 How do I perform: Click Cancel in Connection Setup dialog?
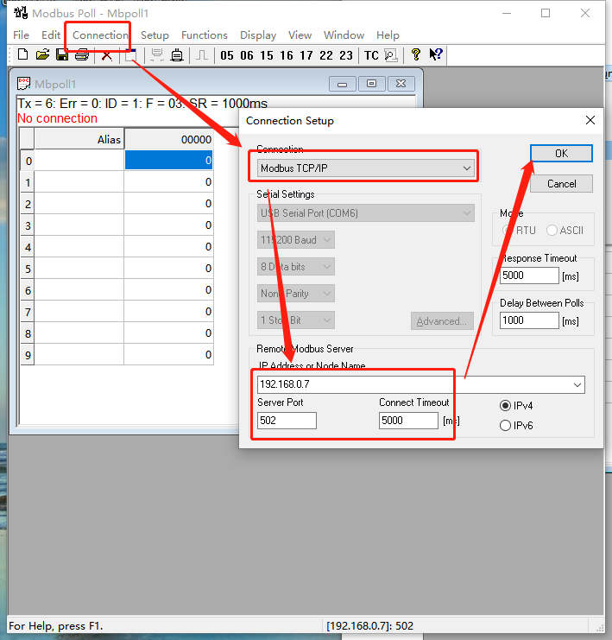(x=561, y=183)
